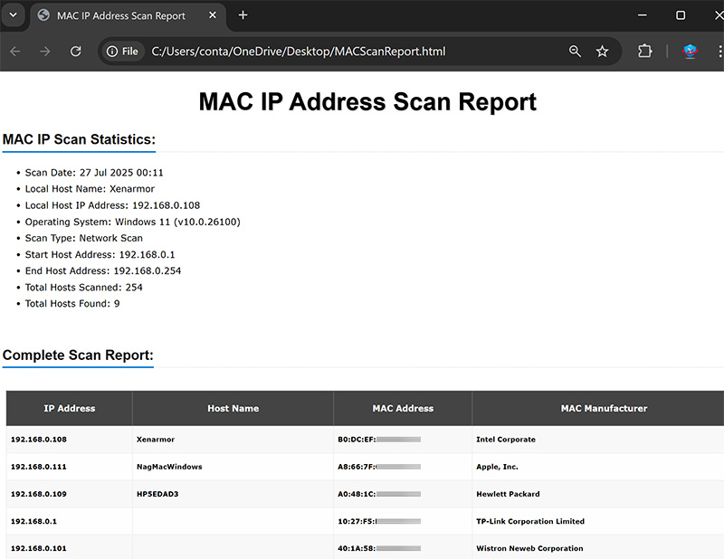This screenshot has height=559, width=724.
Task: Click the Scan Date: 27 Jul 2025 00:11 line
Action: 94,173
